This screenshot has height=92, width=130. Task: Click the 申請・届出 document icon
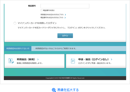73,61
